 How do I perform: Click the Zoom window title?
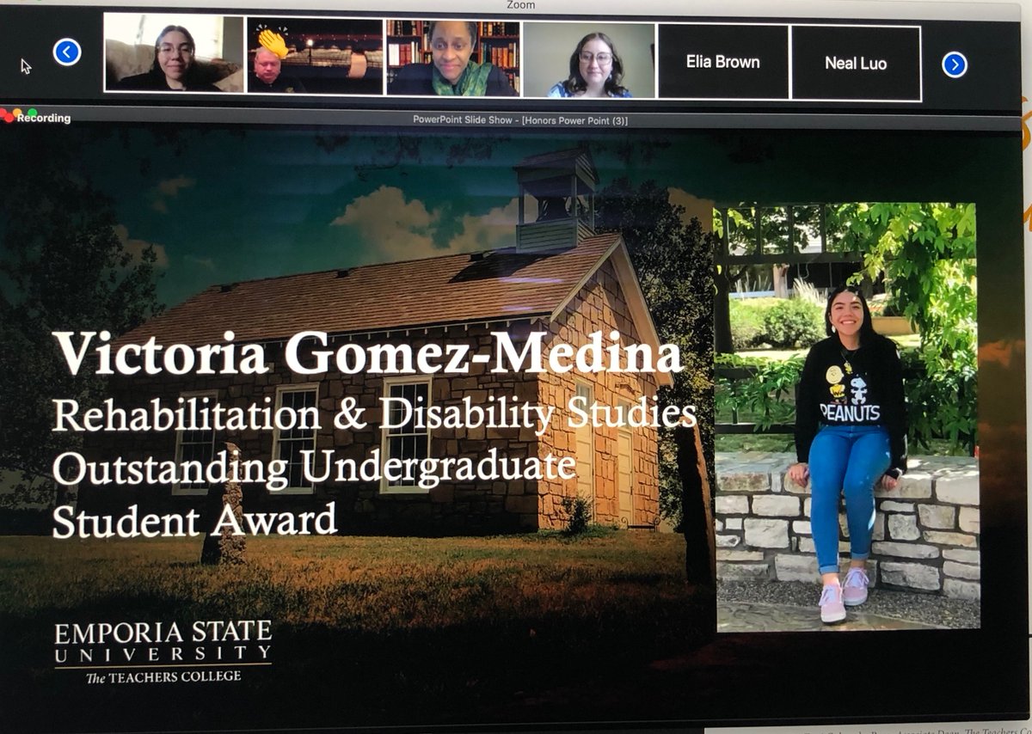(x=520, y=5)
